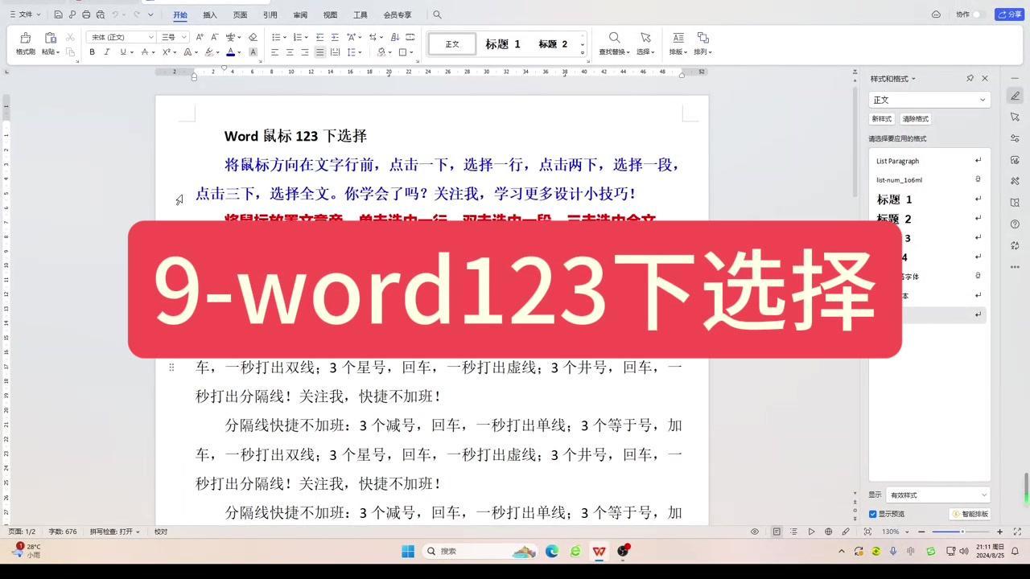Click the search magnifier icon next to 会员专享
This screenshot has height=579, width=1030.
[x=437, y=14]
